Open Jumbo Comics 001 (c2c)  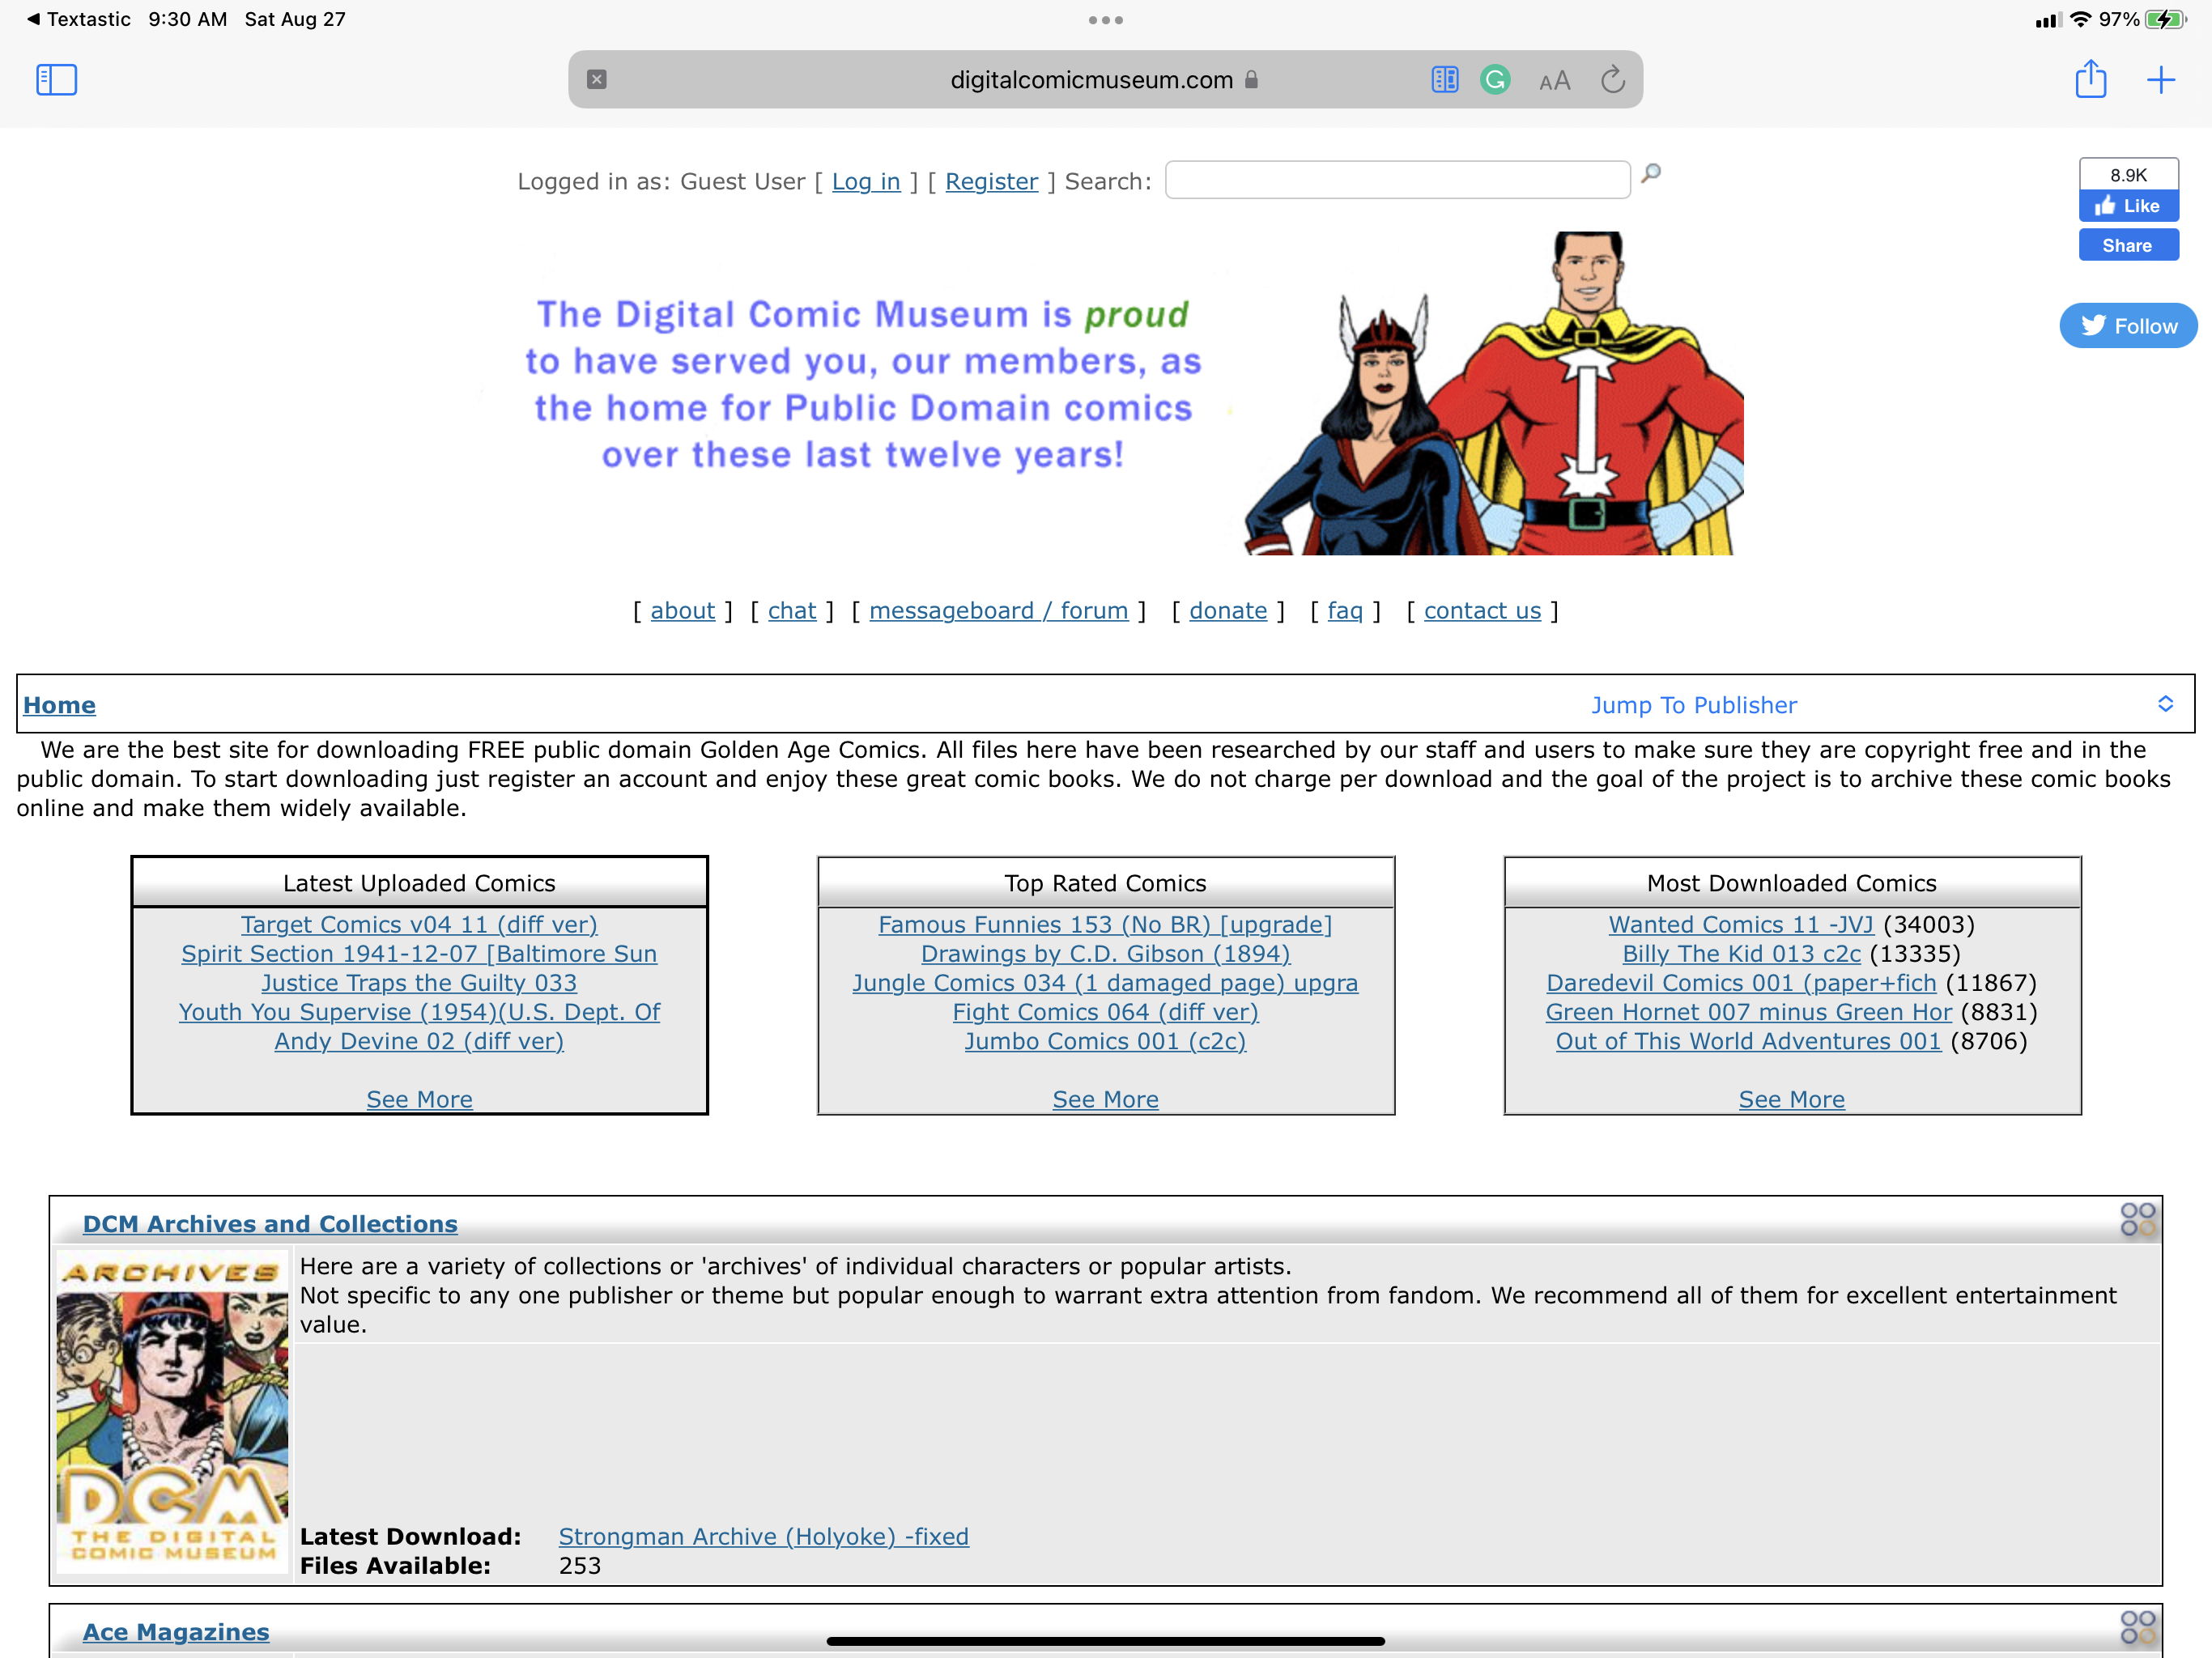pos(1105,1041)
